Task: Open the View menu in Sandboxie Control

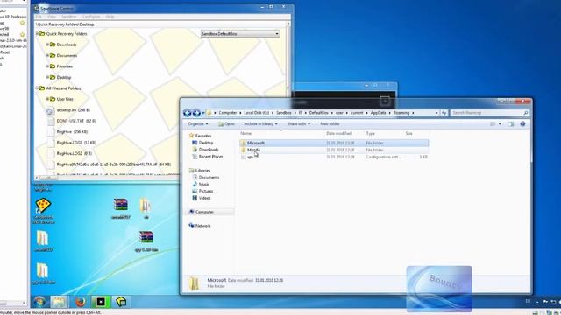Action: point(52,17)
